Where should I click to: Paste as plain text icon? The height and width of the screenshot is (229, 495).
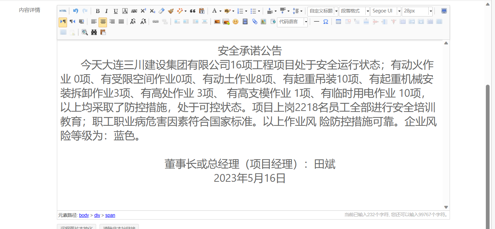(x=202, y=11)
